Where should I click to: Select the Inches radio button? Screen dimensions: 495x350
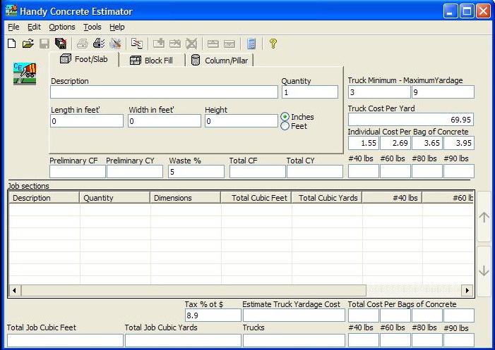285,117
